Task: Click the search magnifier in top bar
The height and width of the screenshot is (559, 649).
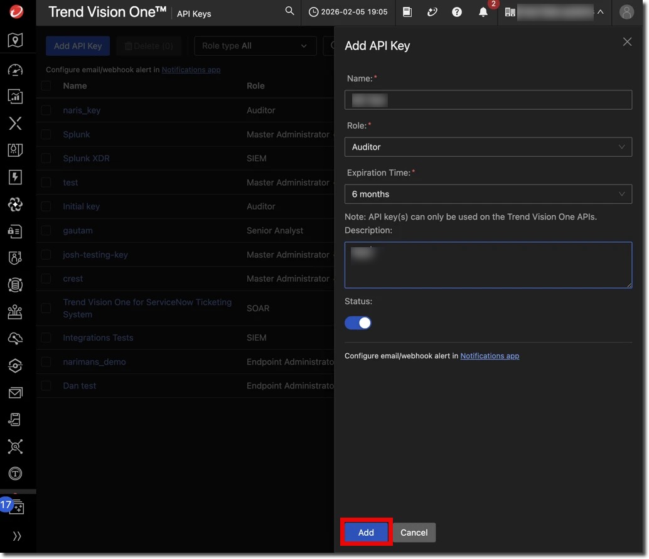Action: pos(290,11)
